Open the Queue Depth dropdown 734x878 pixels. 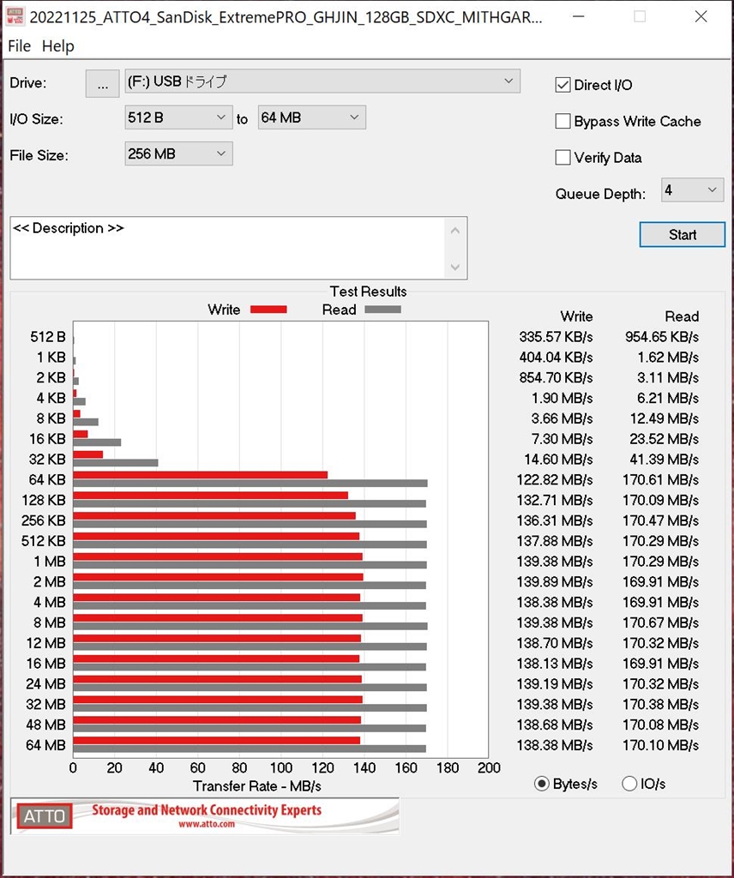point(693,190)
